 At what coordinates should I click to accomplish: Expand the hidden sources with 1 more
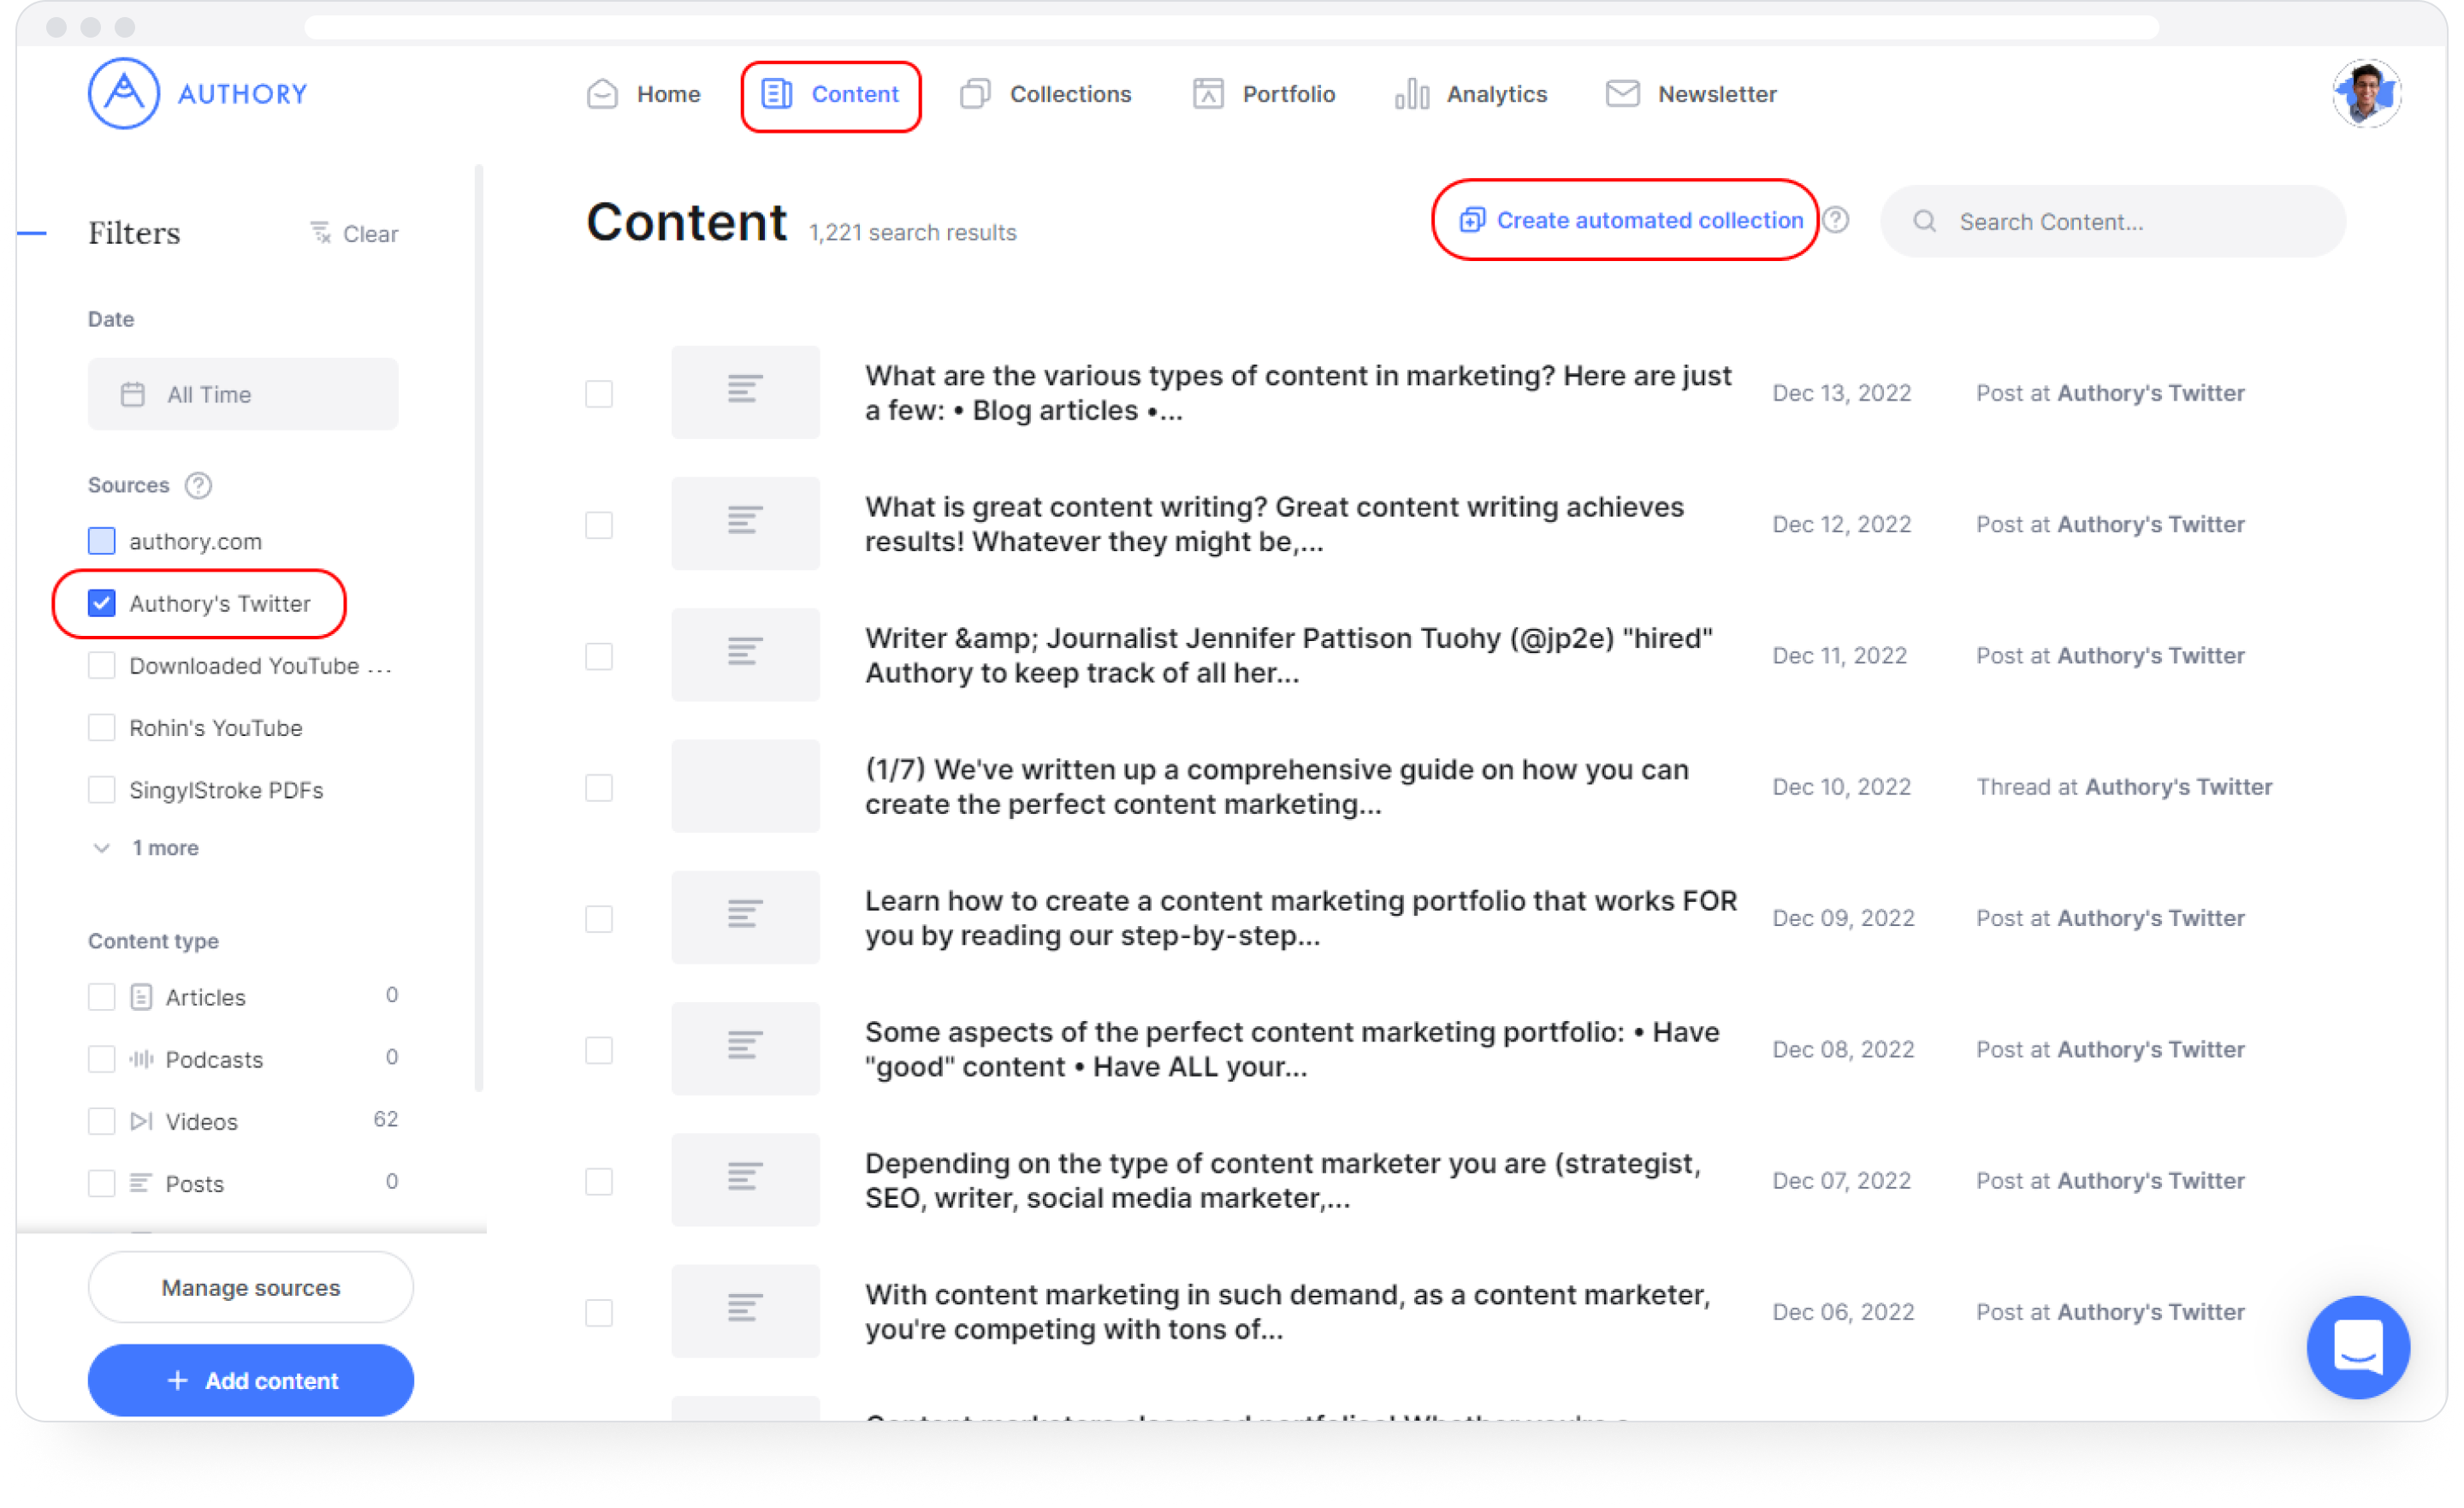point(150,848)
